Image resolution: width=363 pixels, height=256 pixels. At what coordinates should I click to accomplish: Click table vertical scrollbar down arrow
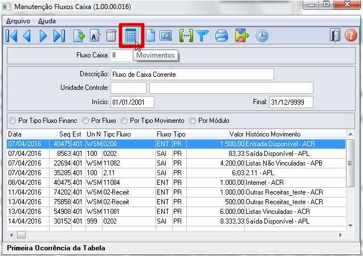[x=350, y=226]
